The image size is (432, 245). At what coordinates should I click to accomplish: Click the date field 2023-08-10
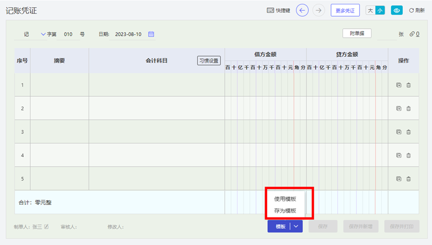(129, 34)
